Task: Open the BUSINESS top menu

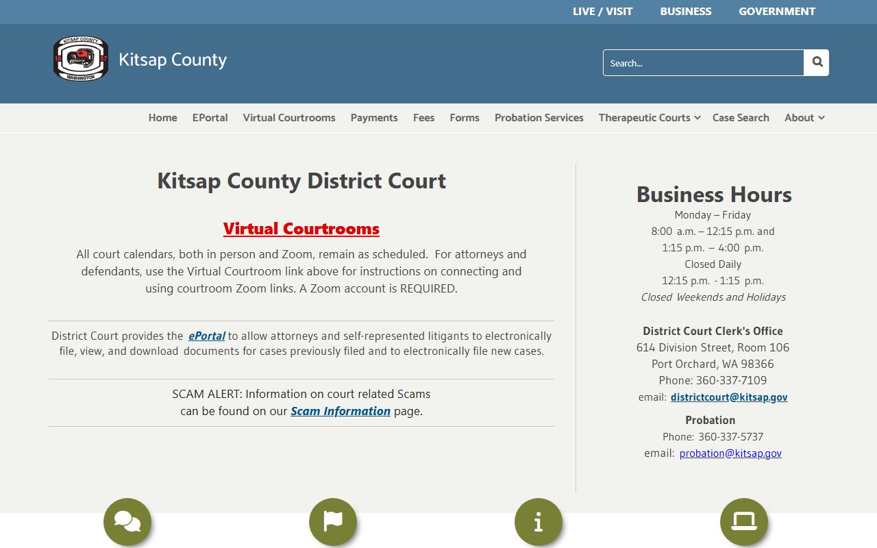Action: click(686, 12)
